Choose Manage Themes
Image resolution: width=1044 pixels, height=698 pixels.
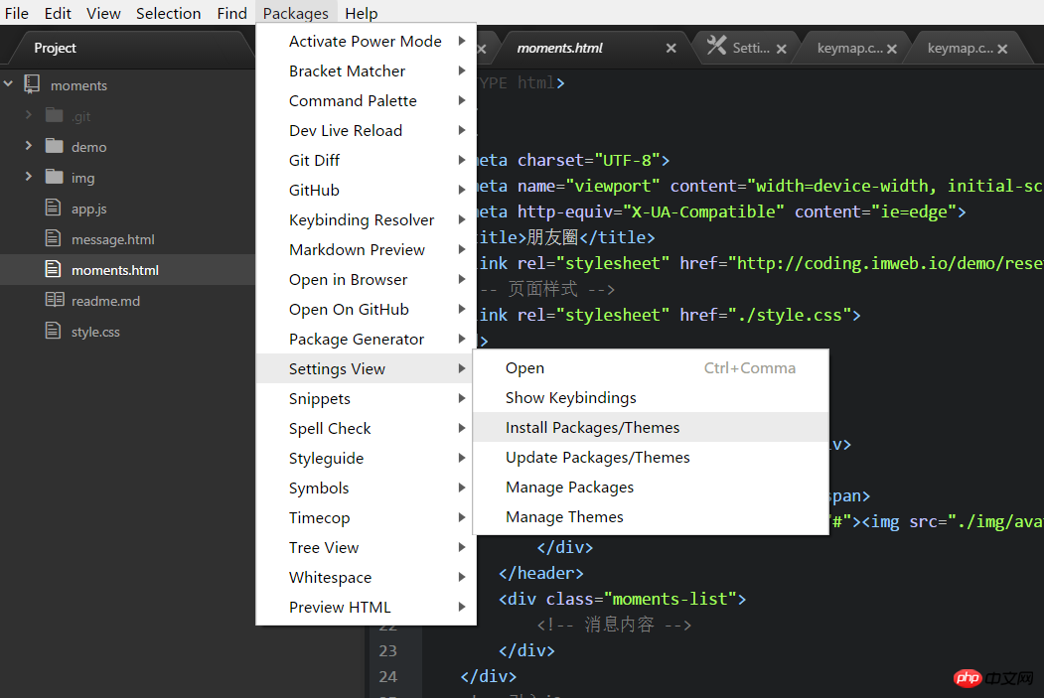pyautogui.click(x=651, y=517)
